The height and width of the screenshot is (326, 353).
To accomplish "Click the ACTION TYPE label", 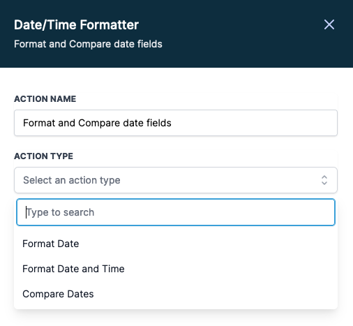I will [x=44, y=156].
